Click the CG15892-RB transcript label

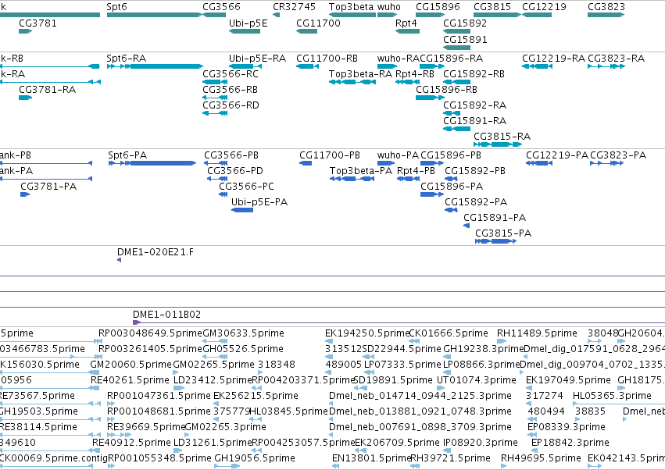tap(474, 73)
